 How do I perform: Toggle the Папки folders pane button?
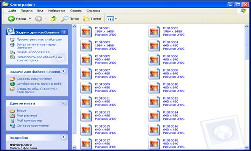[x=92, y=19]
